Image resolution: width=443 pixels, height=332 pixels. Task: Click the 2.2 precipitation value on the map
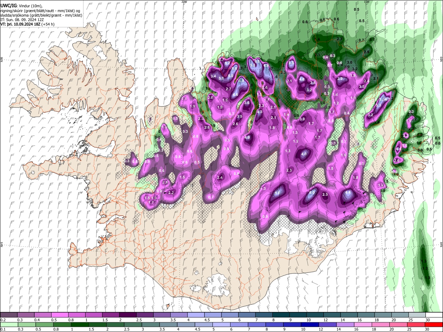[x=171, y=193]
